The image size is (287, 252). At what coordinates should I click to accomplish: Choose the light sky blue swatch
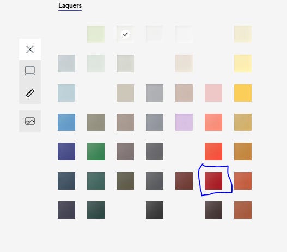[x=66, y=93]
